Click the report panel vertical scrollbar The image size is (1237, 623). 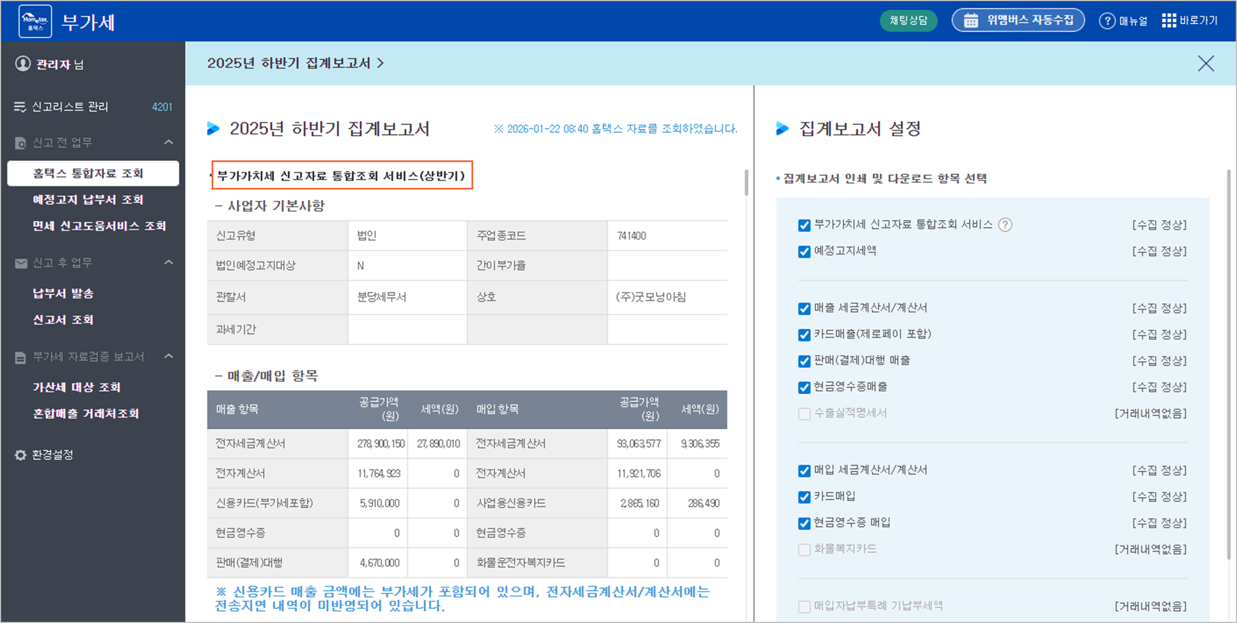click(x=746, y=183)
